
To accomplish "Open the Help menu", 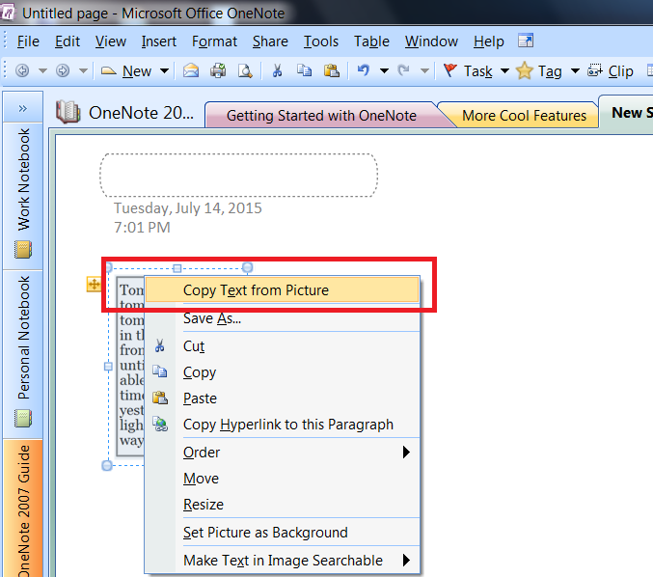I will [x=488, y=41].
